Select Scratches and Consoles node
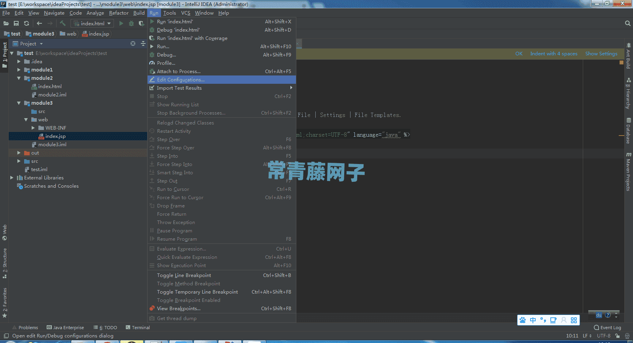 51,186
